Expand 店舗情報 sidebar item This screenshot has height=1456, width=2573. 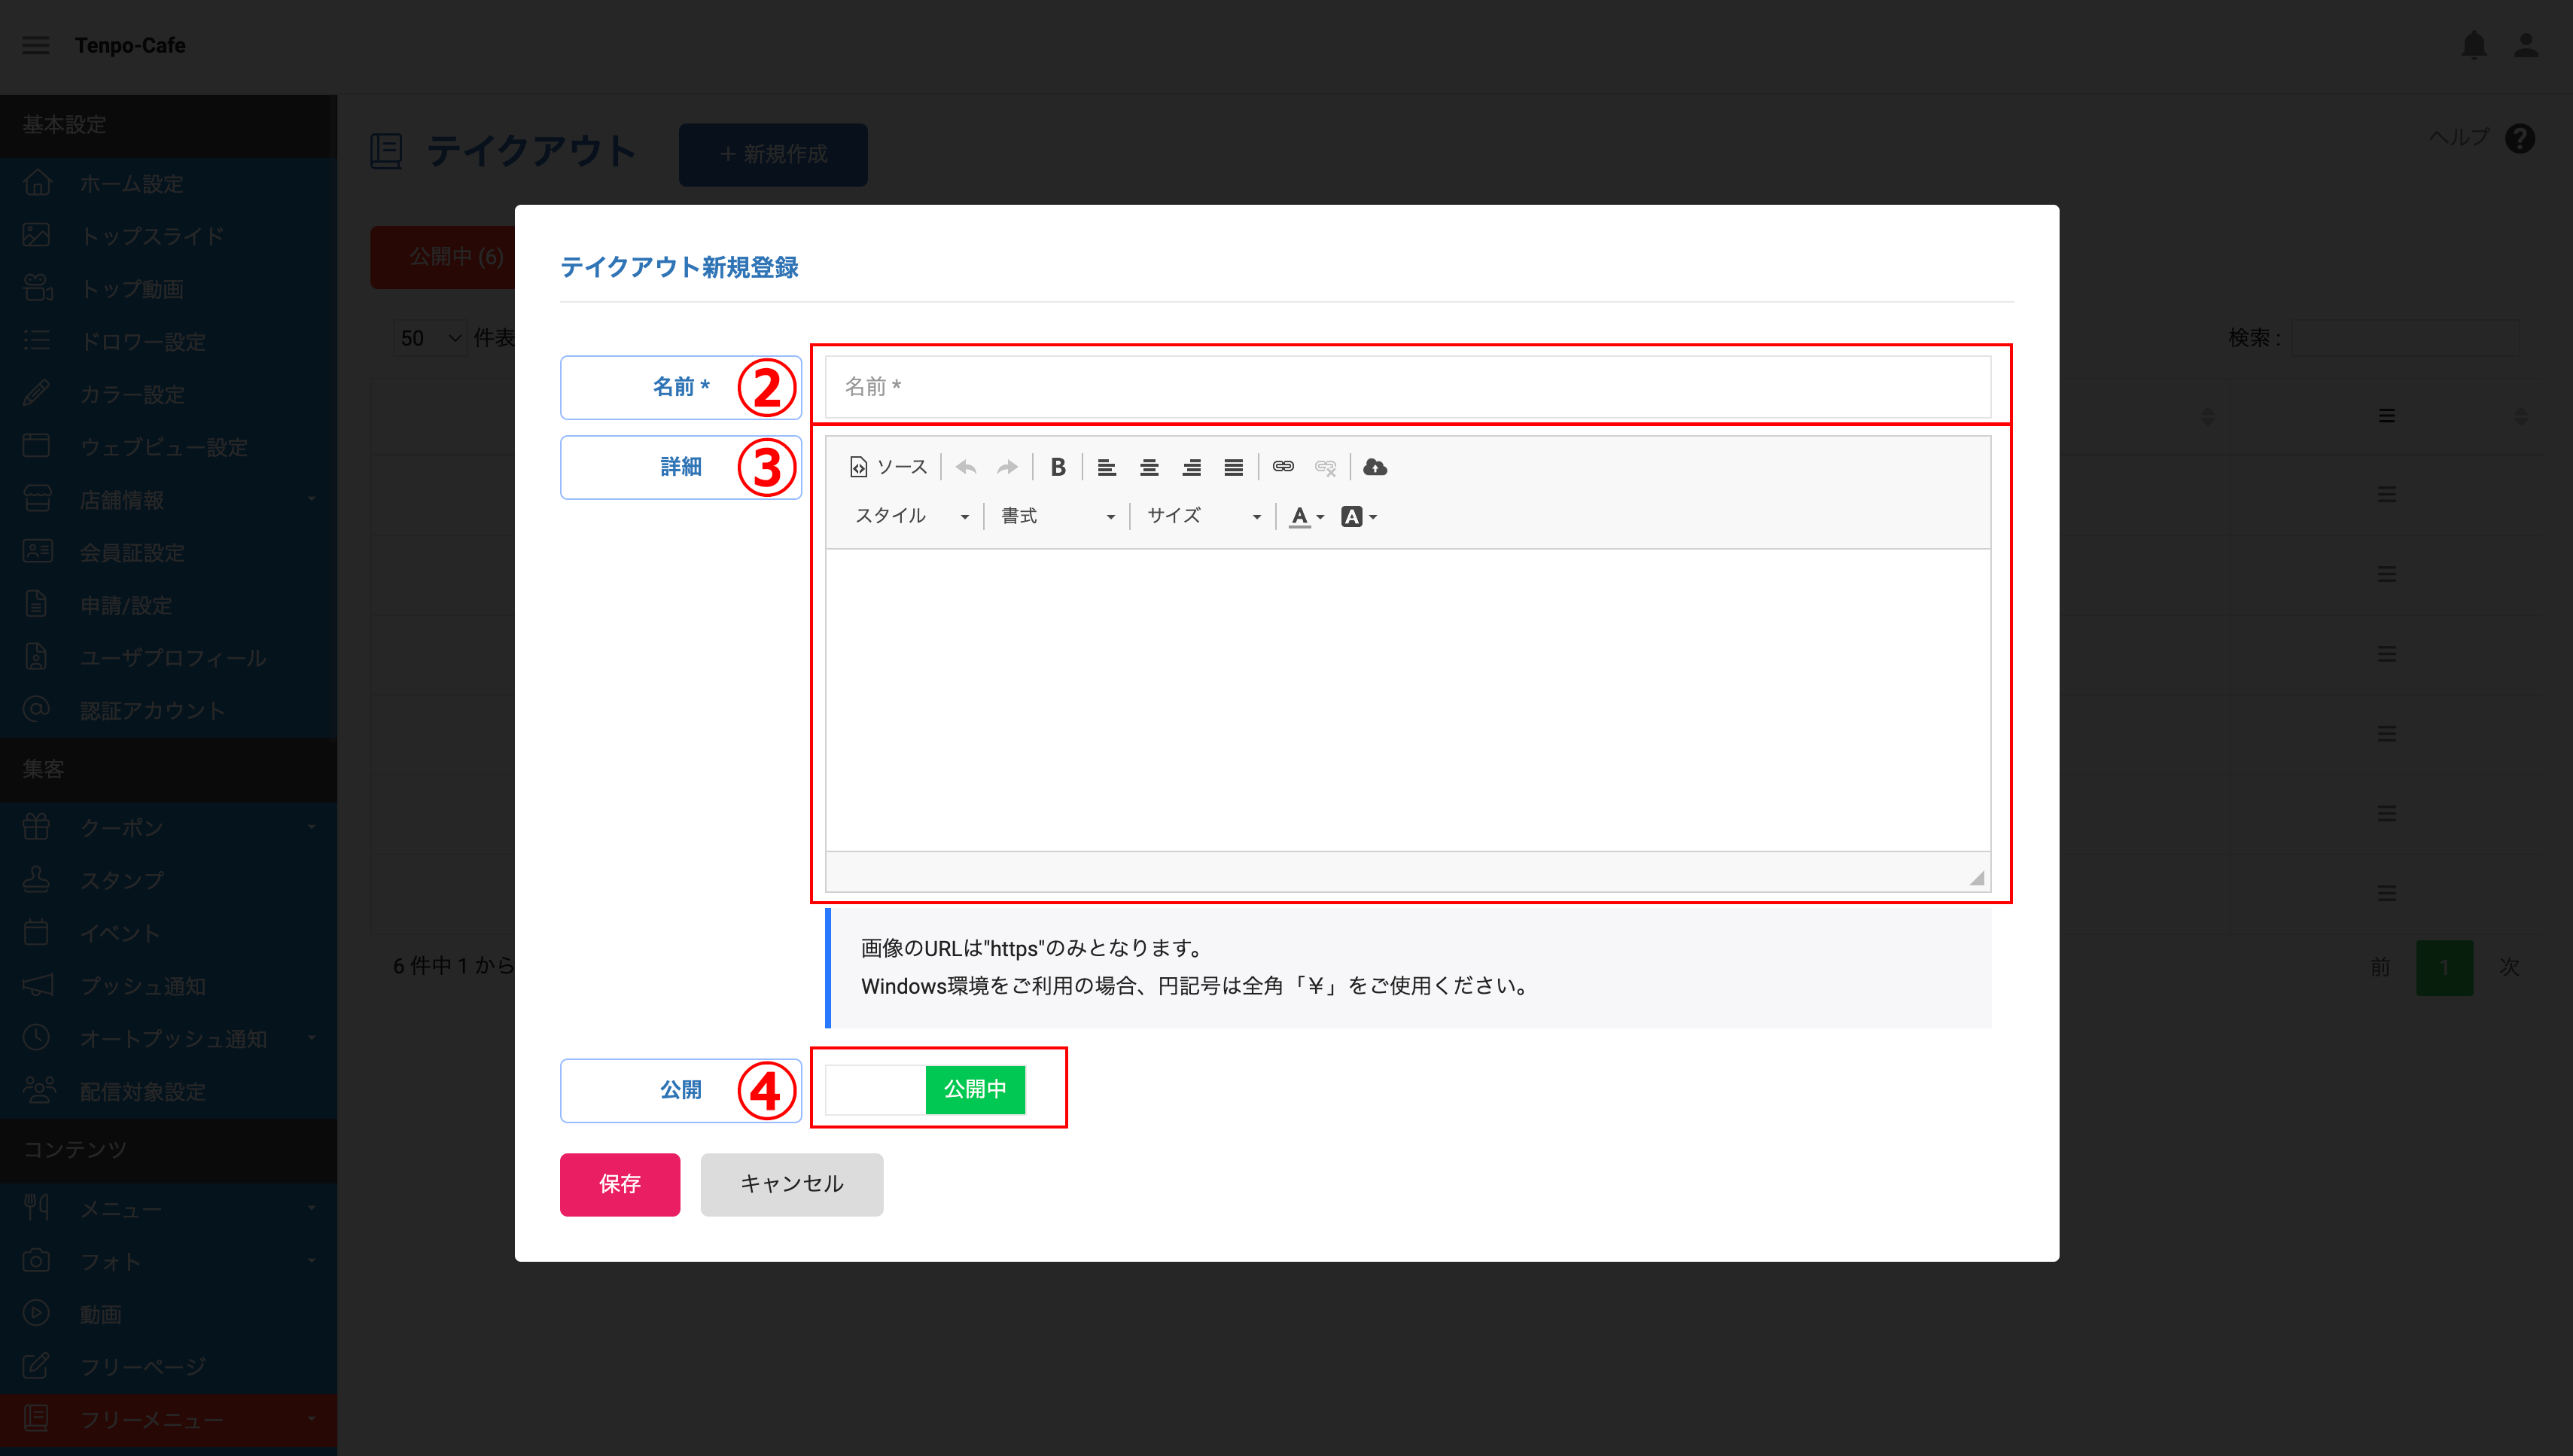pyautogui.click(x=168, y=500)
